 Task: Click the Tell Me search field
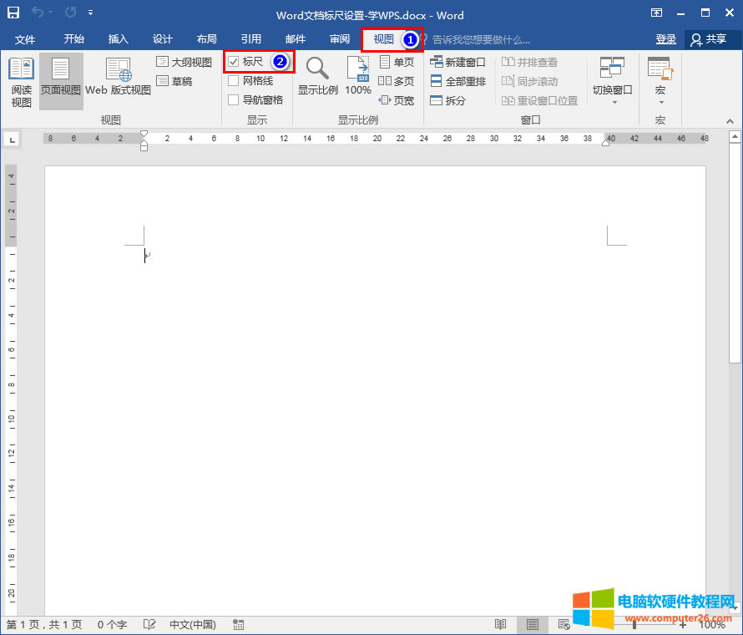point(481,39)
